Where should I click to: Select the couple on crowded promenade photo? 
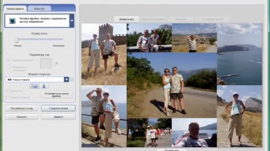click(x=149, y=133)
